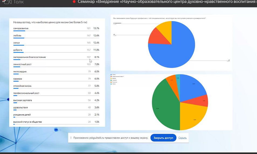Click the «семья» survey row label

pos(16,43)
